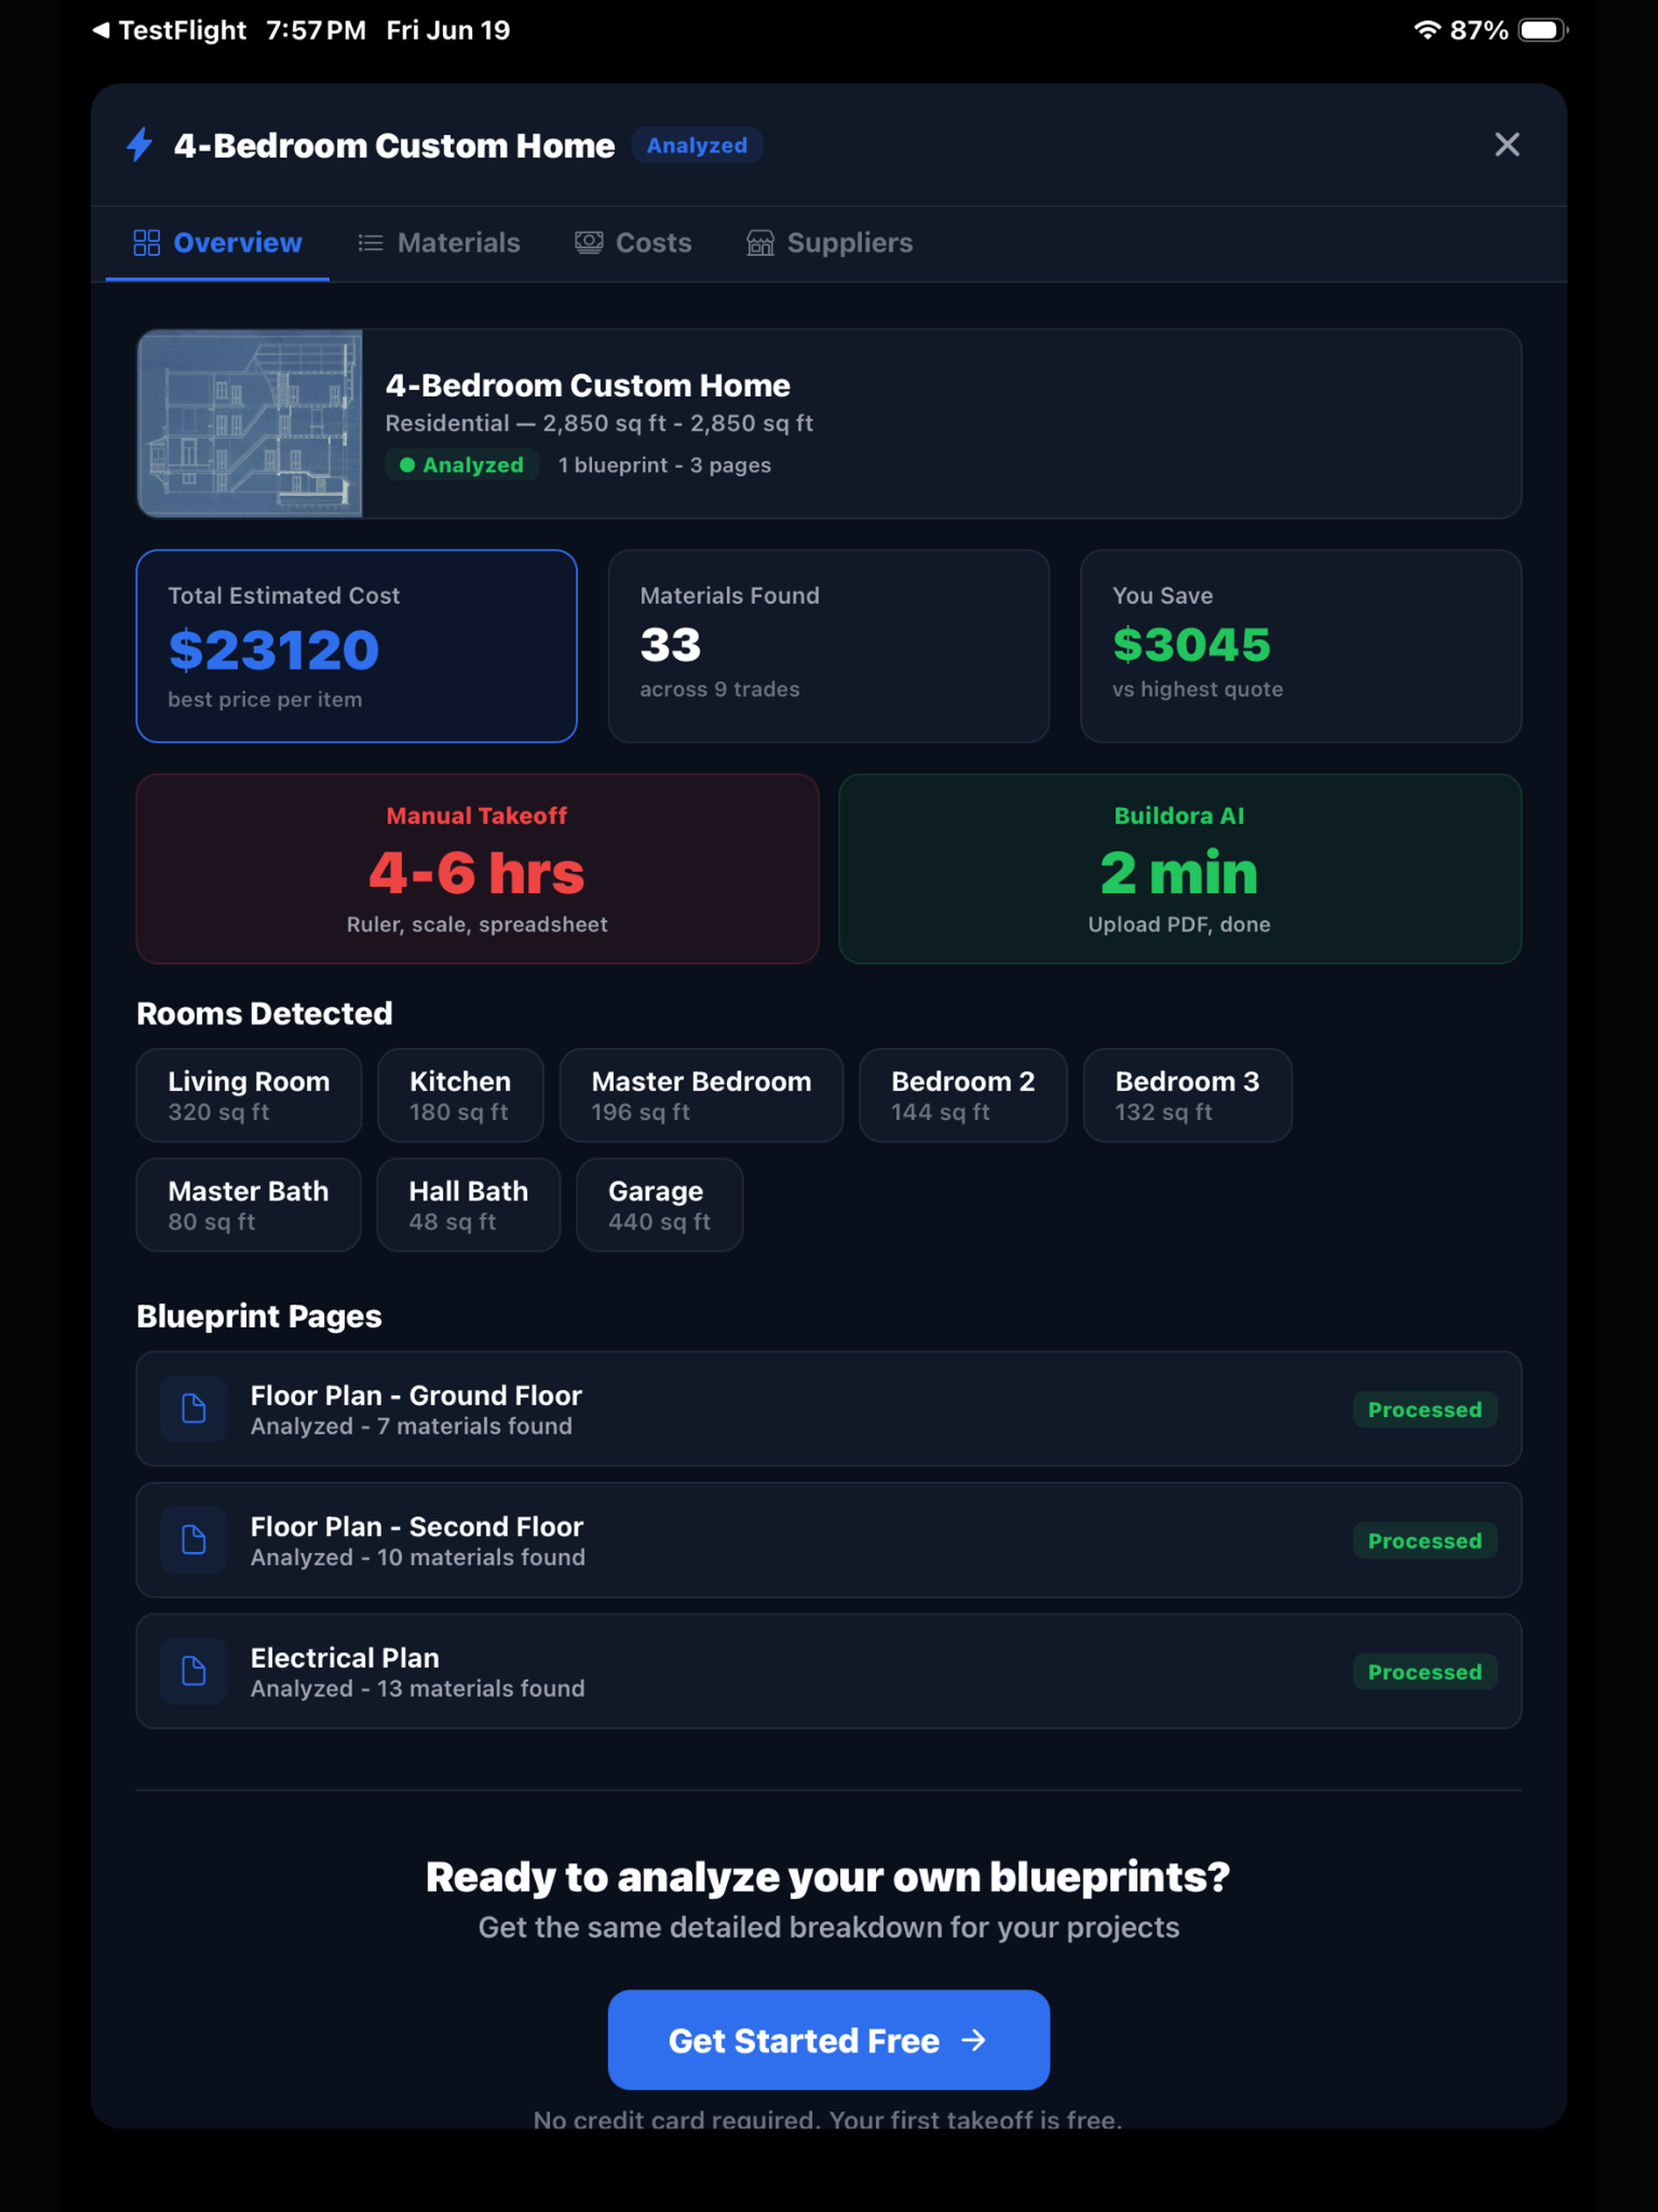Image resolution: width=1658 pixels, height=2212 pixels.
Task: Click the Overview grid icon
Action: tap(147, 243)
